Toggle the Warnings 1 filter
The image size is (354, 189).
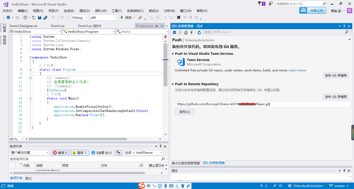(x=80, y=153)
